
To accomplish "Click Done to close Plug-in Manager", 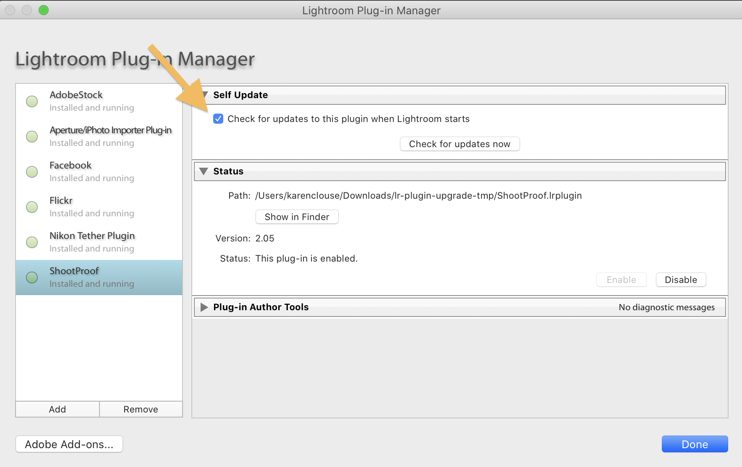I will click(695, 444).
